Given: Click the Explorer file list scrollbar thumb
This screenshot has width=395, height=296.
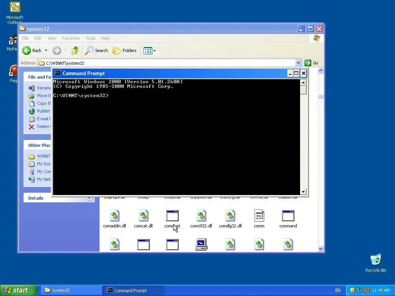Looking at the screenshot, I should [x=321, y=97].
